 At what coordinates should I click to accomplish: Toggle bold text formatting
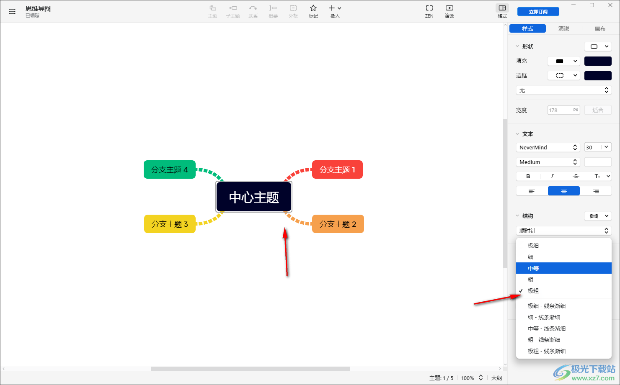pos(528,176)
